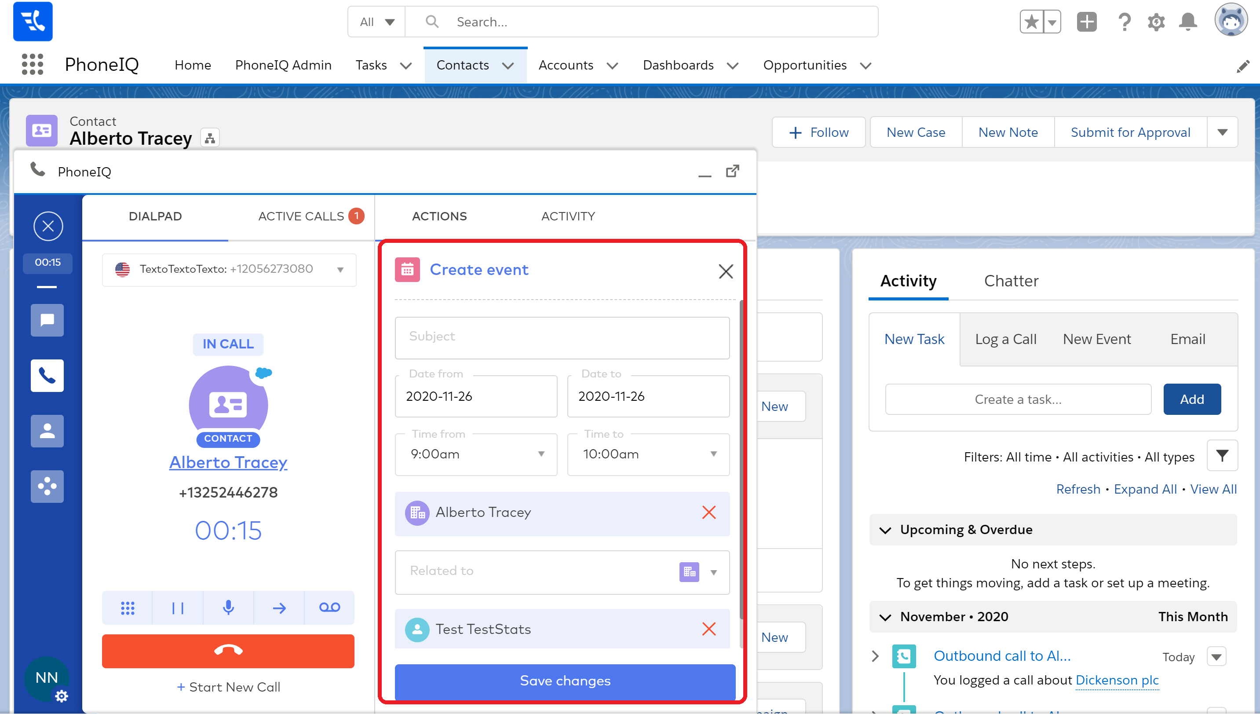Put the call on hold

tap(178, 608)
